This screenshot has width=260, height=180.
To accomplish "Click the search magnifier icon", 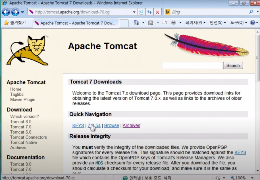I will [251, 12].
